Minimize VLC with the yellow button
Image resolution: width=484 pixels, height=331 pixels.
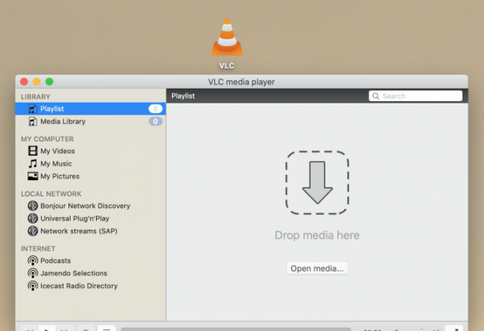tap(36, 82)
